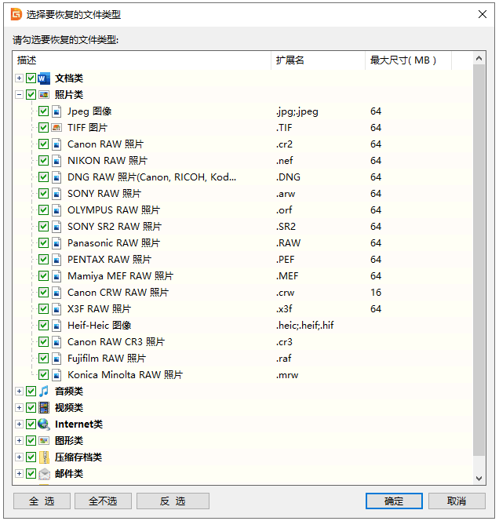Image resolution: width=499 pixels, height=521 pixels.
Task: Click the Internet category globe icon
Action: pyautogui.click(x=44, y=424)
